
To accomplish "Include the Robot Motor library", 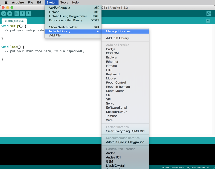I will click(125, 91).
